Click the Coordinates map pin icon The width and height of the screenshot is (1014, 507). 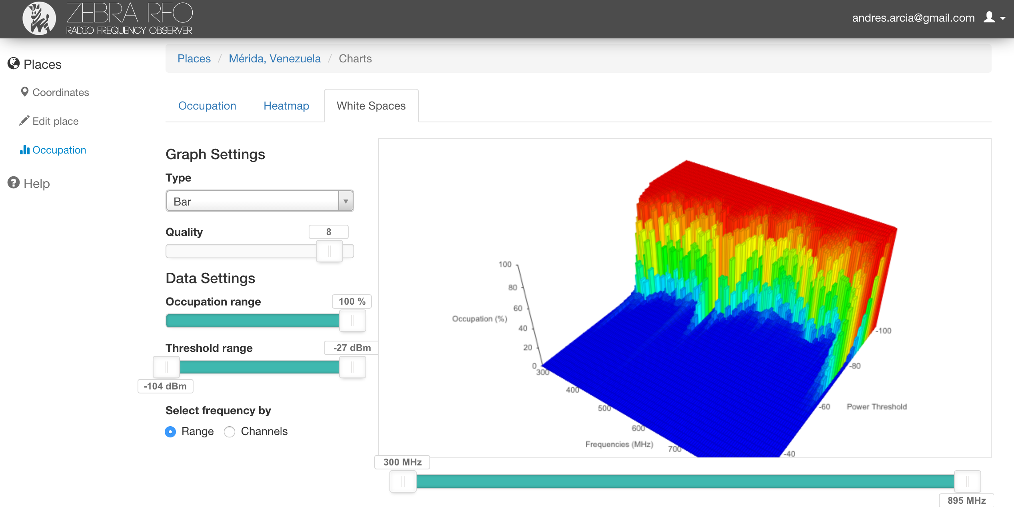click(x=24, y=92)
